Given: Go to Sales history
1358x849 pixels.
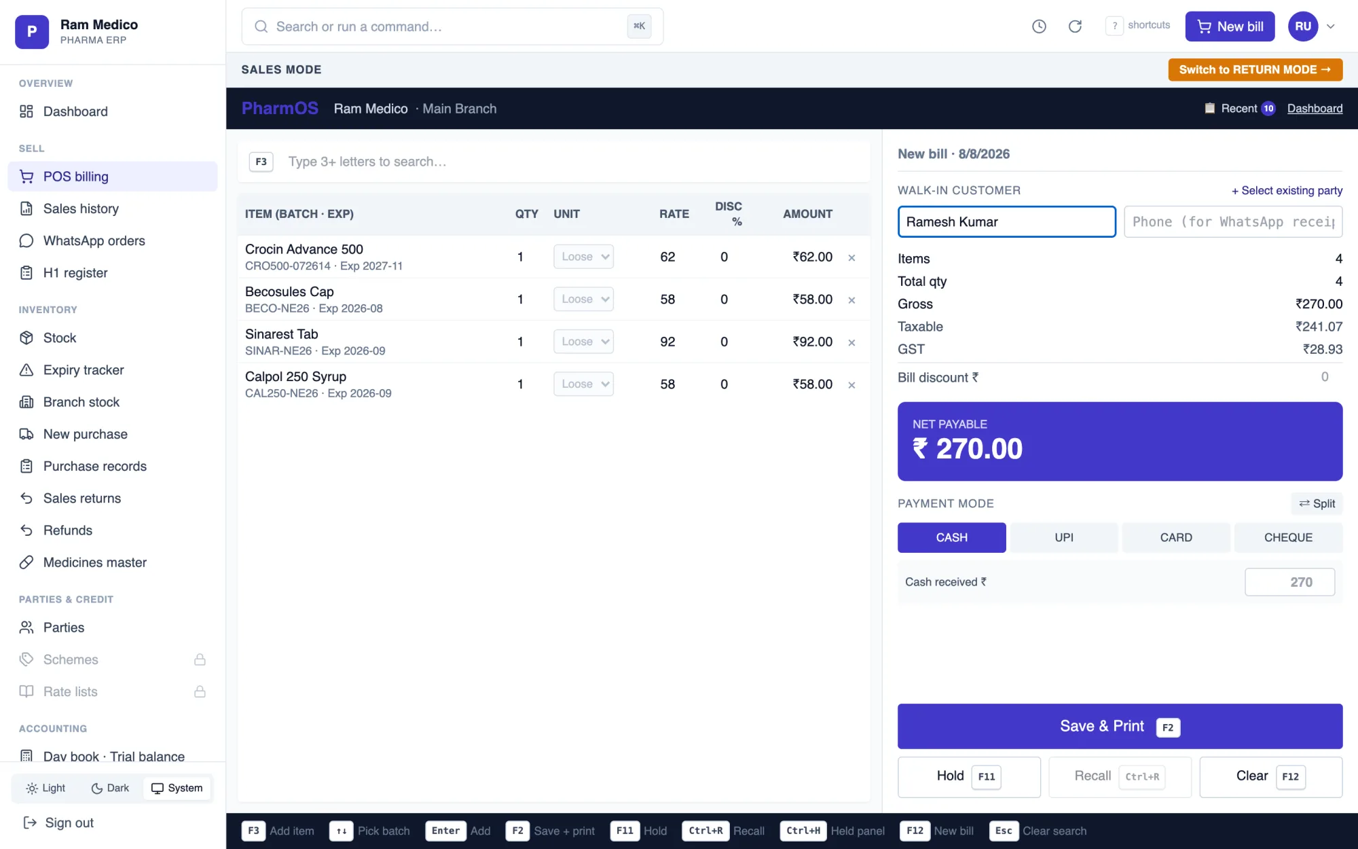Looking at the screenshot, I should coord(113,209).
